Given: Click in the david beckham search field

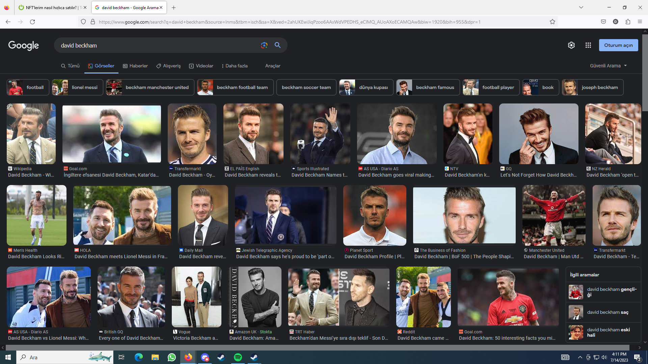Looking at the screenshot, I should 155,45.
